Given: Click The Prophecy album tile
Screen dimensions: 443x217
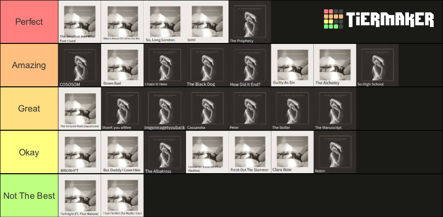Looking at the screenshot, I should click(250, 22).
